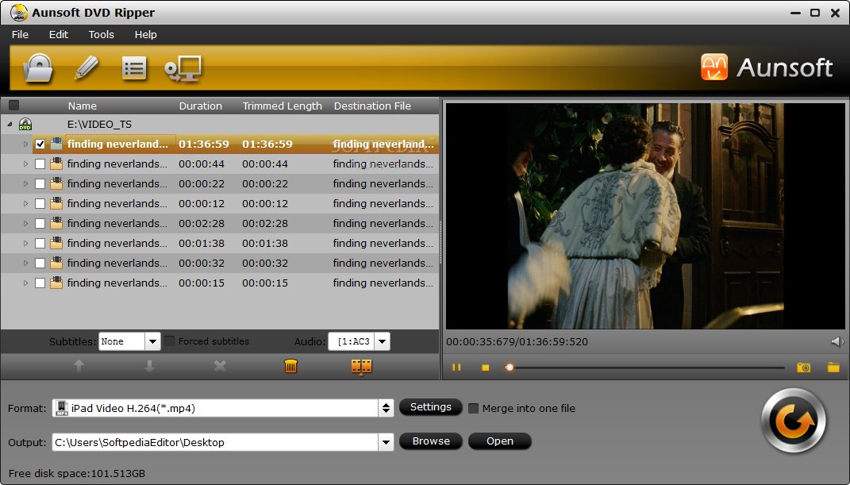Check the 00:01:38 title checkbox
The width and height of the screenshot is (850, 485).
pyautogui.click(x=40, y=244)
